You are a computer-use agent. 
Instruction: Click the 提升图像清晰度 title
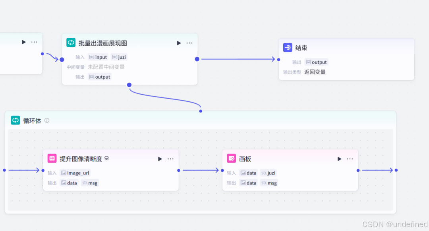pos(81,159)
